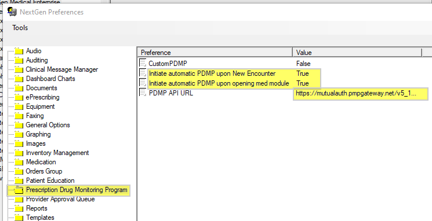432x221 pixels.
Task: Click the True value for New Encounter
Action: pyautogui.click(x=303, y=73)
